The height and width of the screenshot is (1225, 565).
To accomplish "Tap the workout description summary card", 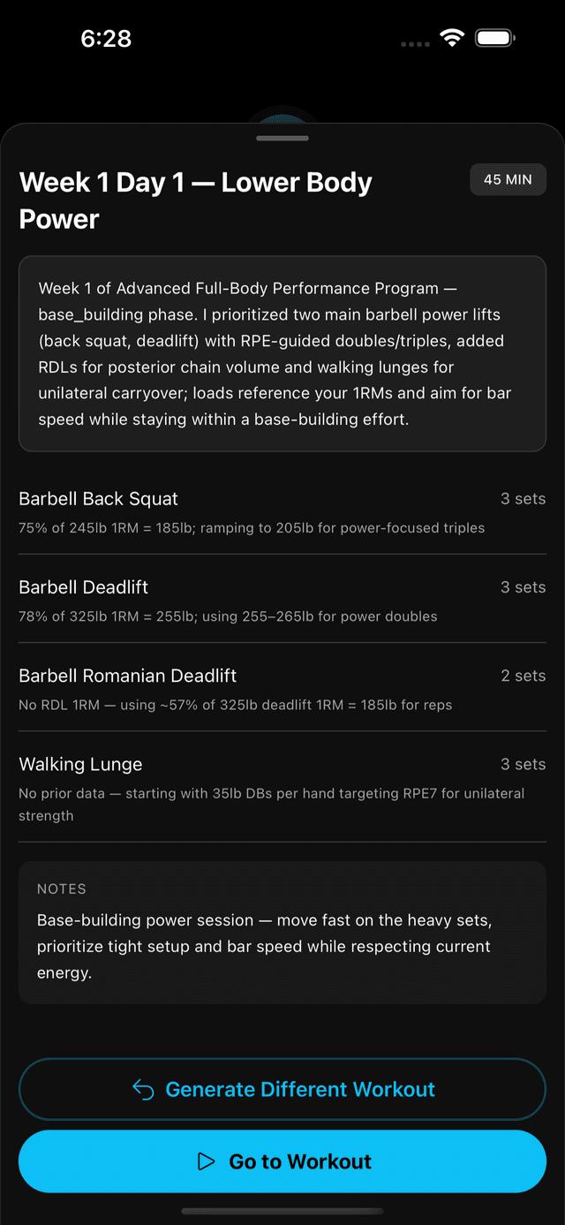I will tap(282, 353).
